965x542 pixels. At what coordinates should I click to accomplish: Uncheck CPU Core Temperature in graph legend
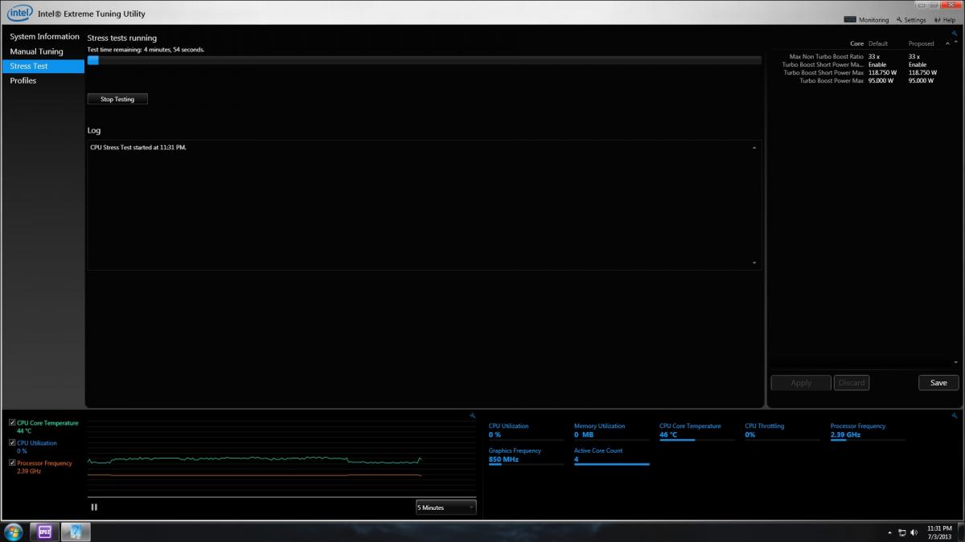12,422
